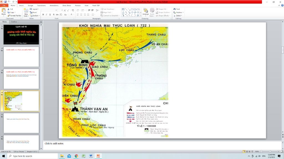Screen dimensions: 284x159
Task: Click the zoom in plus button
Action: tap(278, 152)
